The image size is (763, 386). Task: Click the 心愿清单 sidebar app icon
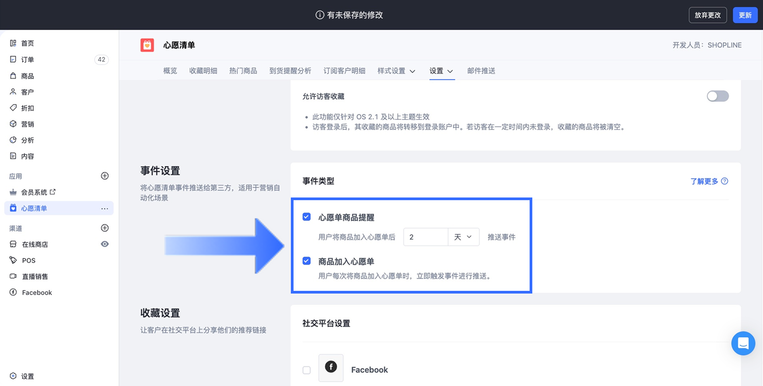[13, 208]
